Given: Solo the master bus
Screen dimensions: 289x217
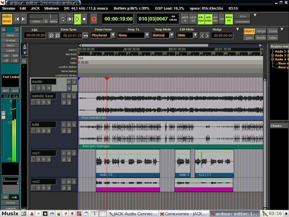Looking at the screenshot, I should (74, 82).
